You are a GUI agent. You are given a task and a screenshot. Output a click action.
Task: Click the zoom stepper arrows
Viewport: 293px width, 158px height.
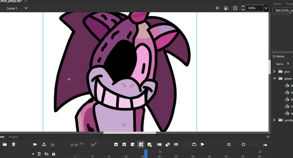(243, 8)
